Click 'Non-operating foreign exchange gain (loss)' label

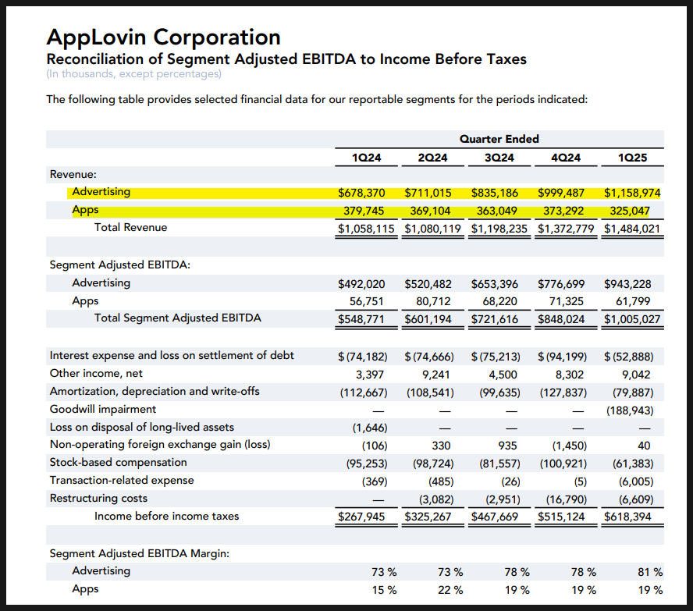[160, 445]
